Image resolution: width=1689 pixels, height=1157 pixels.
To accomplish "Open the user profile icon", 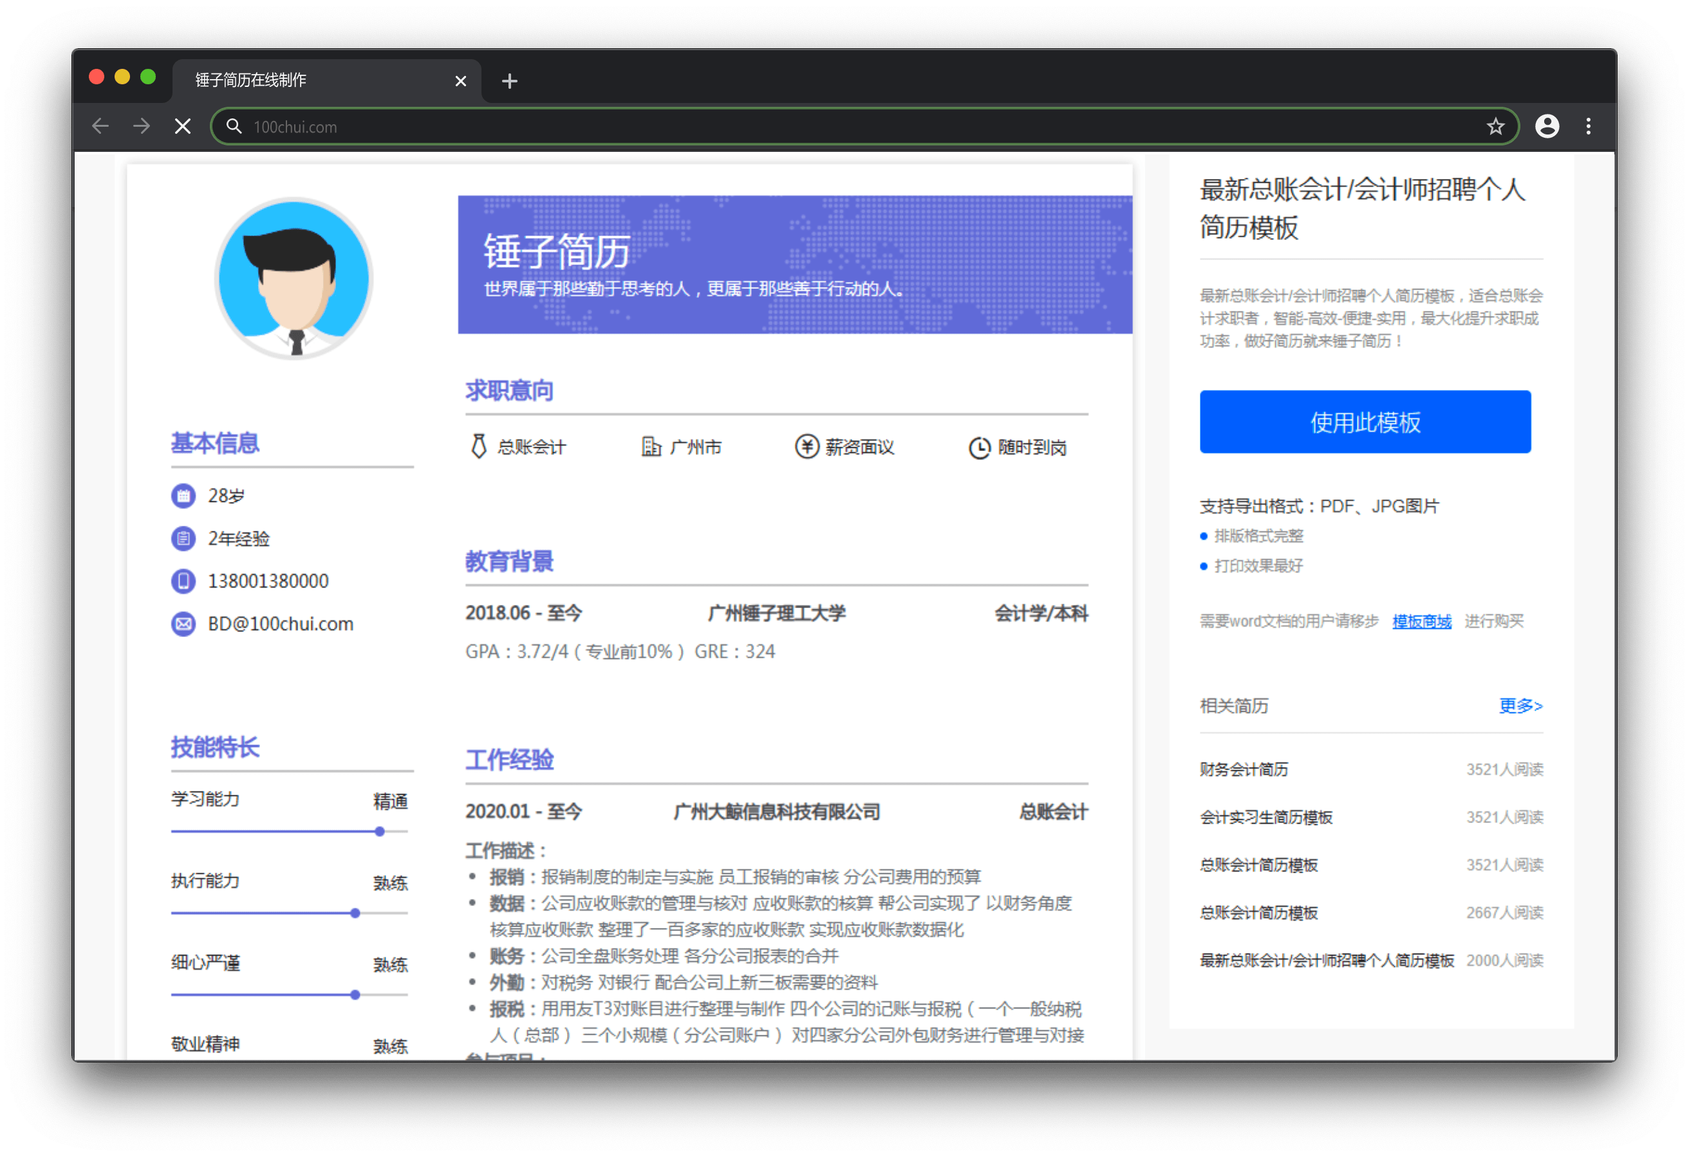I will point(1547,127).
